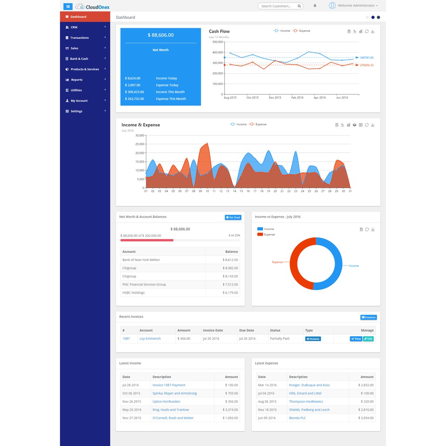Open Spinka, Mayer and Armstrong income entry
Viewport: 446px width, 446px height.
pyautogui.click(x=175, y=393)
